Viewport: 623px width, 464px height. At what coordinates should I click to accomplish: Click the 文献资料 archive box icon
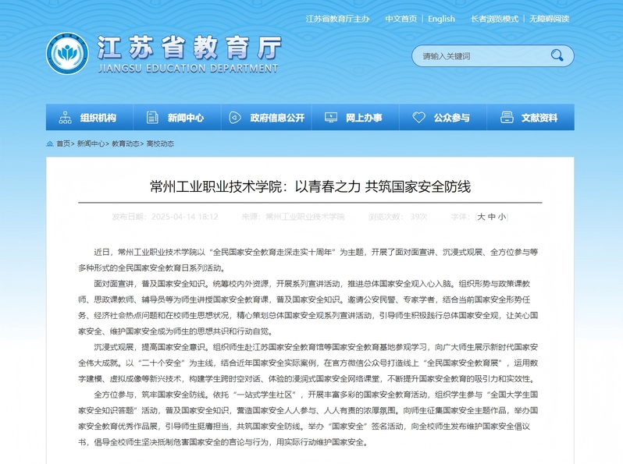(x=507, y=118)
